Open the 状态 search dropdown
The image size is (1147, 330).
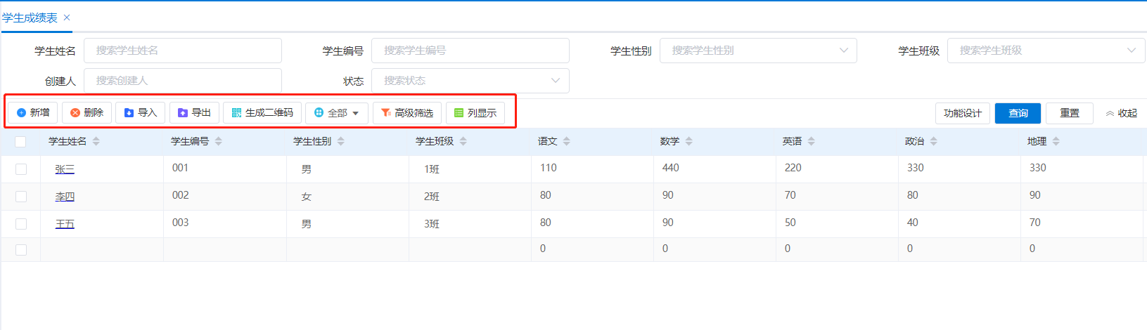(x=470, y=81)
